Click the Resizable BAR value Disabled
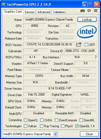The width and height of the screenshot is (101, 139). (x=86, y=113)
